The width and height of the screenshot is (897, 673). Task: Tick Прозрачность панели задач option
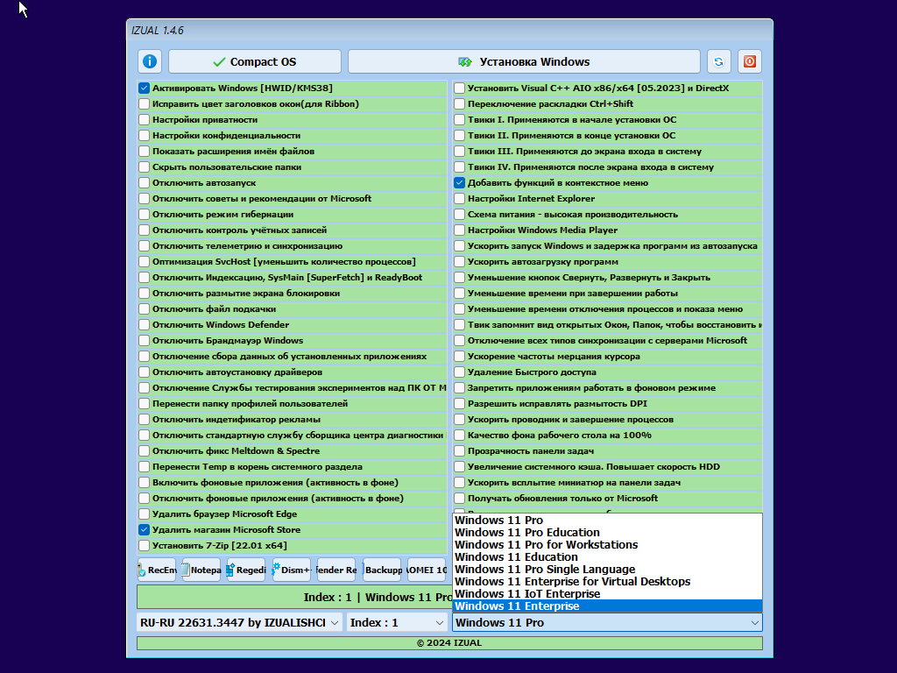click(460, 451)
